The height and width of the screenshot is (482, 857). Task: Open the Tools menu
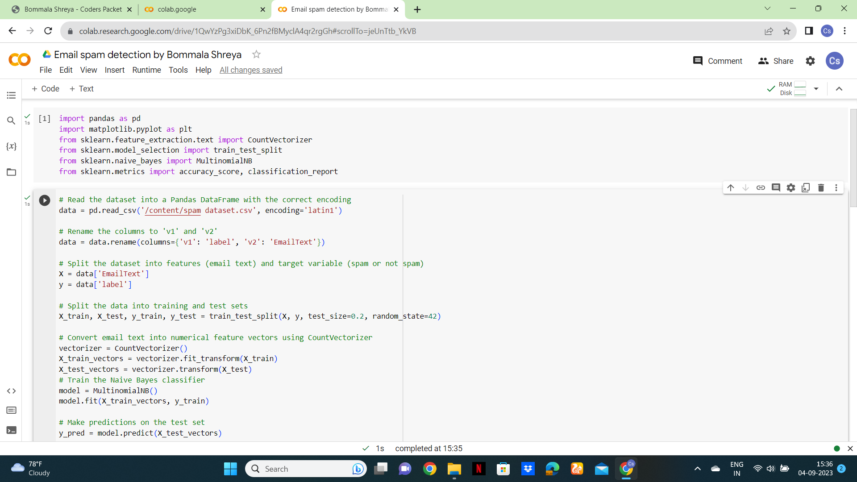pyautogui.click(x=178, y=70)
